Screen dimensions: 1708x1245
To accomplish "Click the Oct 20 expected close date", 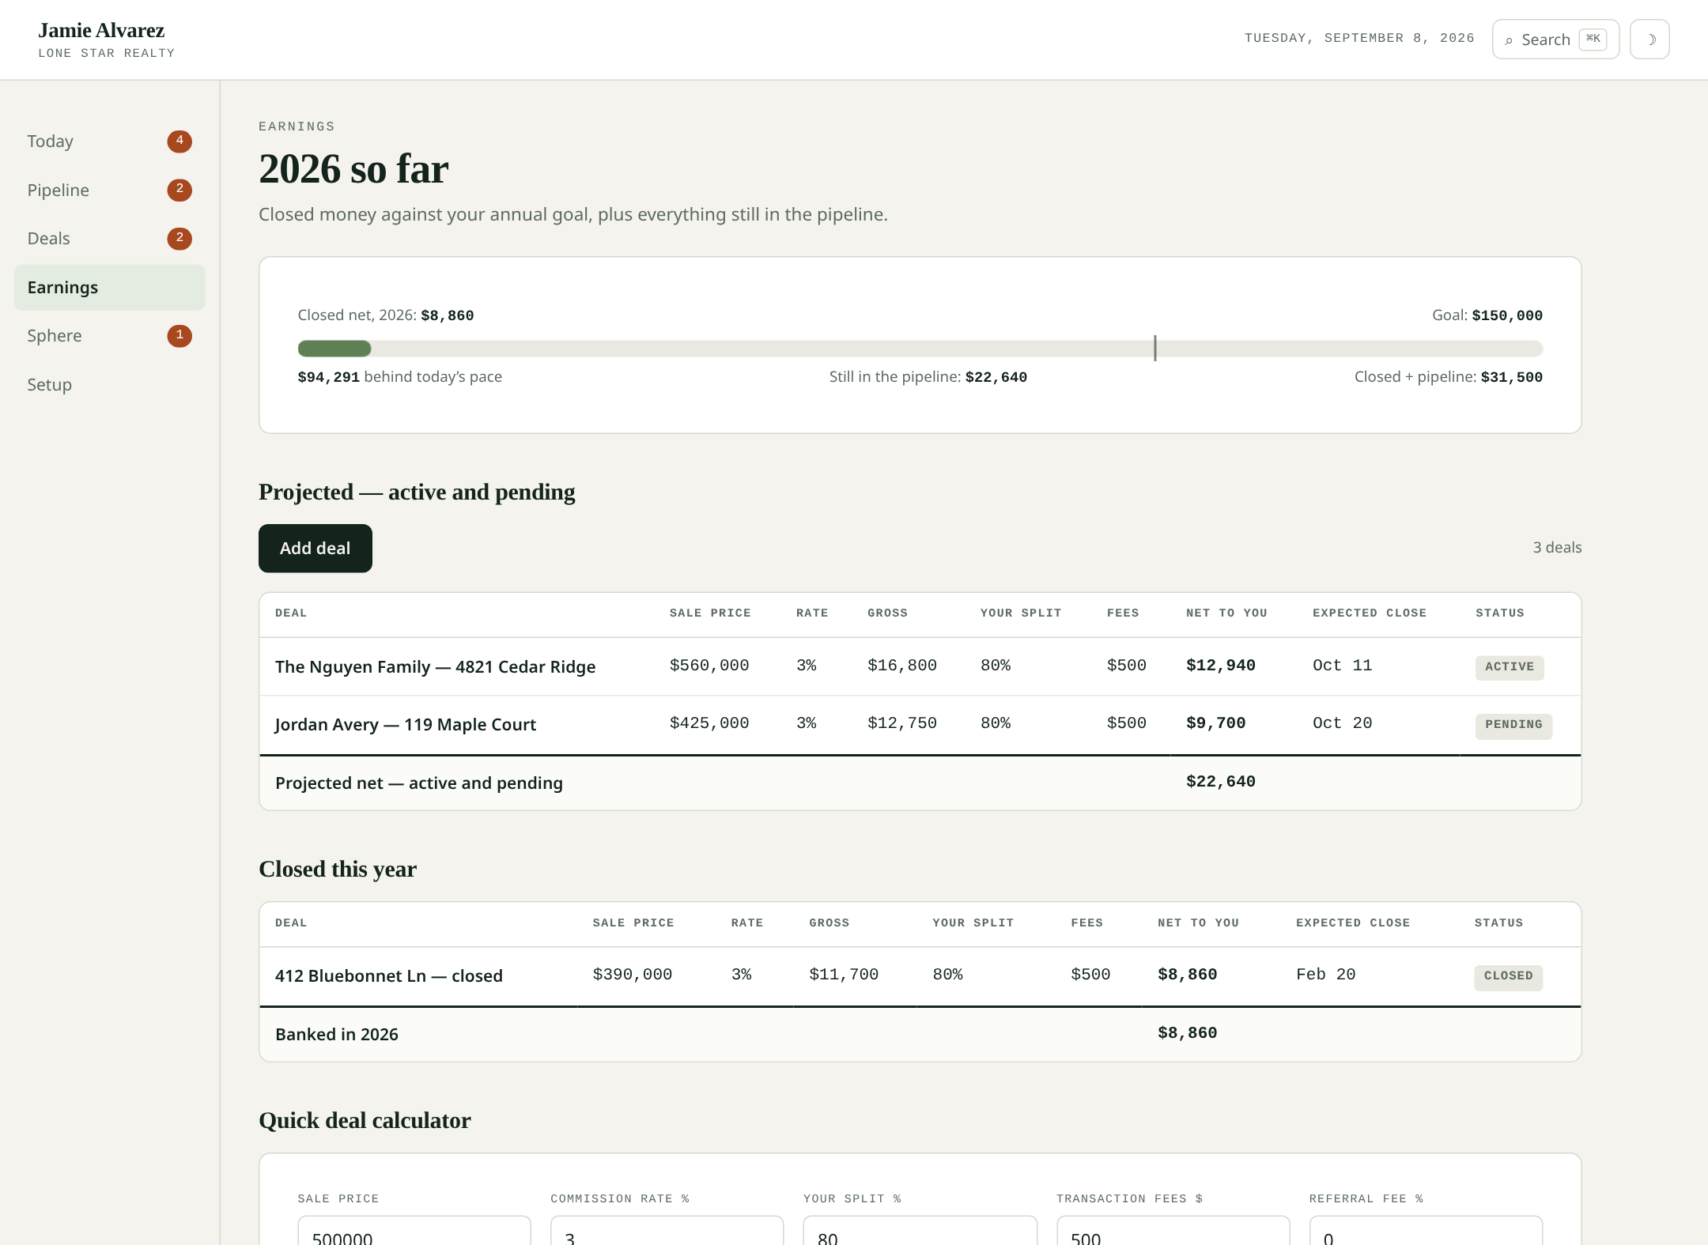I will coord(1343,723).
